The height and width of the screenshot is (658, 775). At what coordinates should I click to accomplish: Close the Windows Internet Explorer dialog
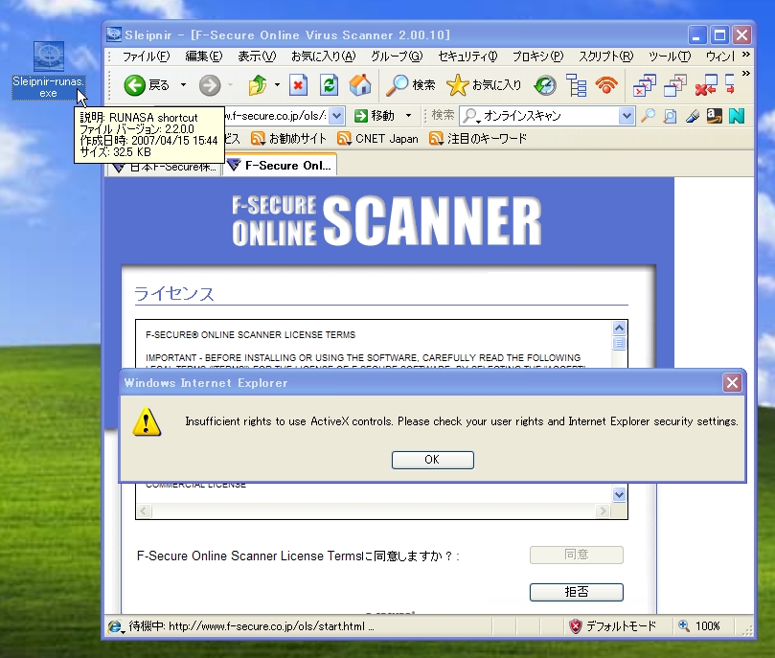pyautogui.click(x=732, y=383)
